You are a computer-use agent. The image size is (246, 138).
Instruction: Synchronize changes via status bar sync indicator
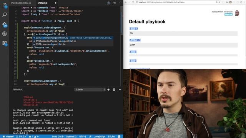tap(21, 136)
